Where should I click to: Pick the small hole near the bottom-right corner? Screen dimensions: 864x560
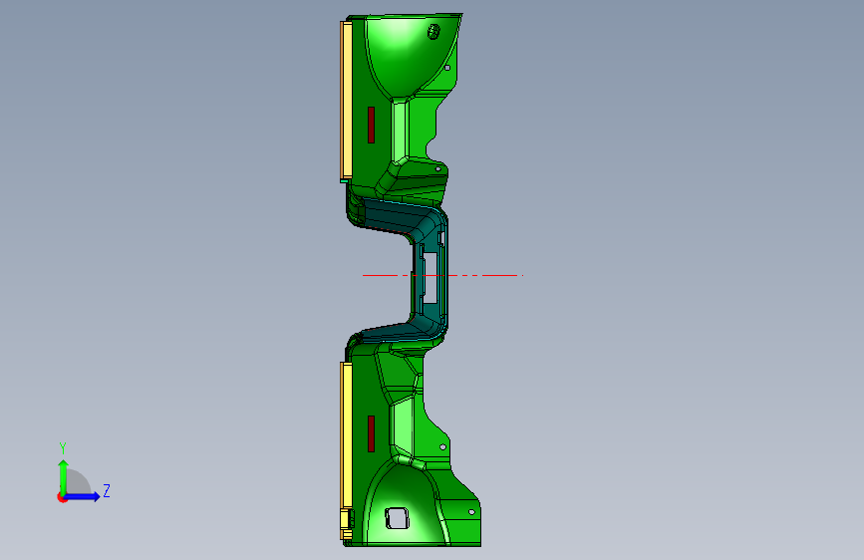471,512
